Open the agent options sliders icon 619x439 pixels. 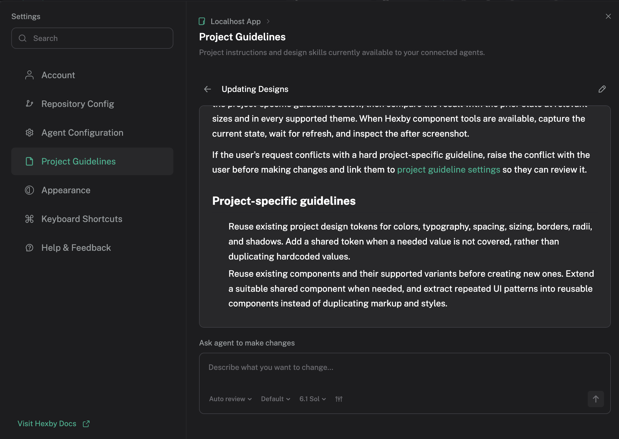point(339,399)
